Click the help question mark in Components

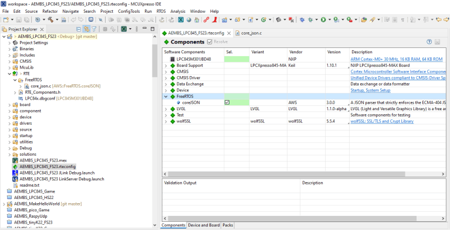point(429,42)
